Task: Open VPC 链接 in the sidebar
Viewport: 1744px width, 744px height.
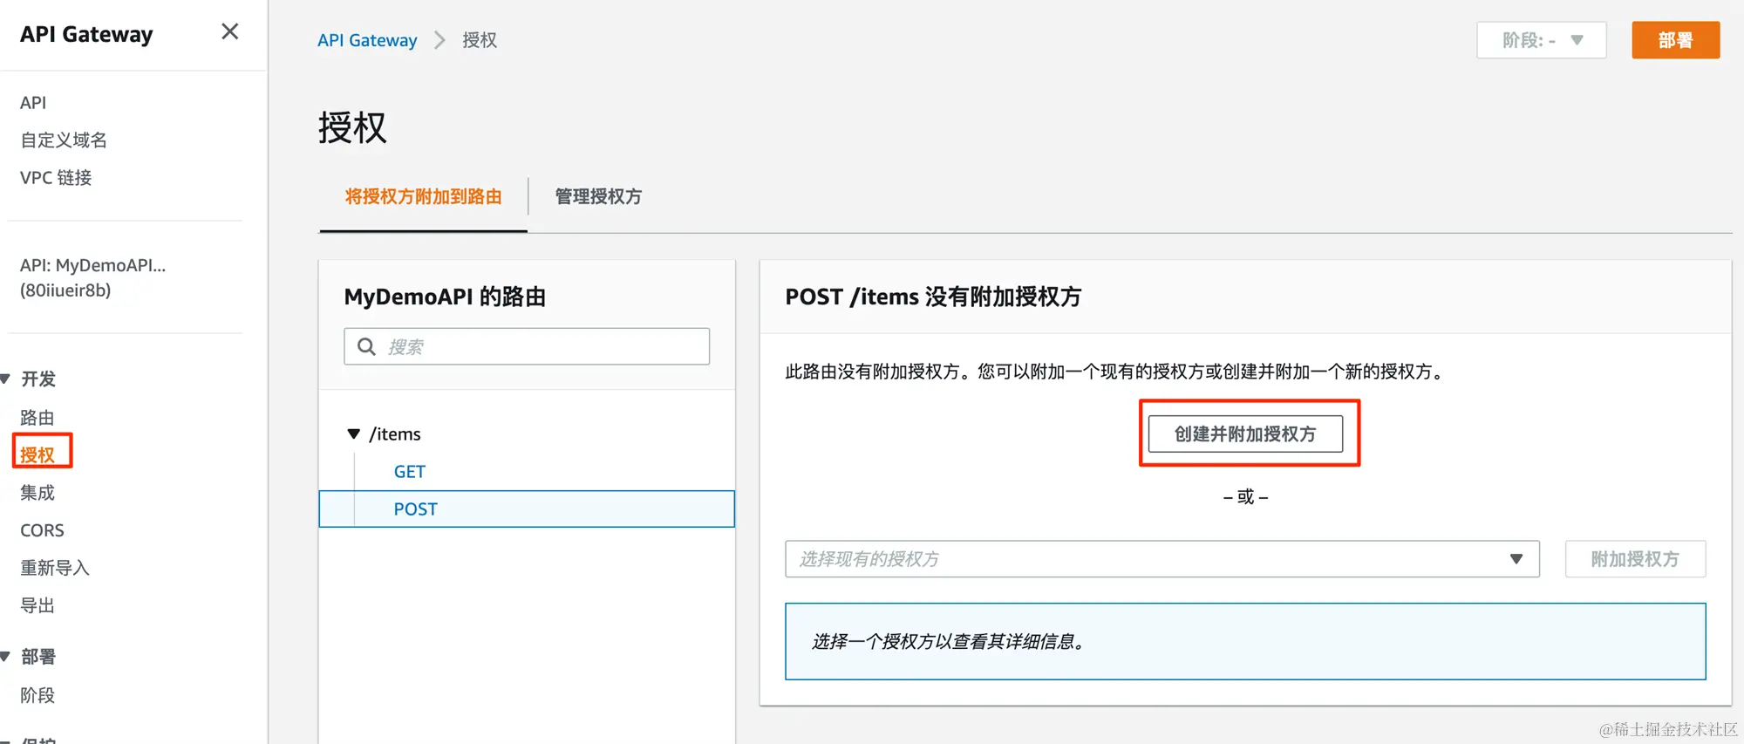Action: pyautogui.click(x=56, y=177)
